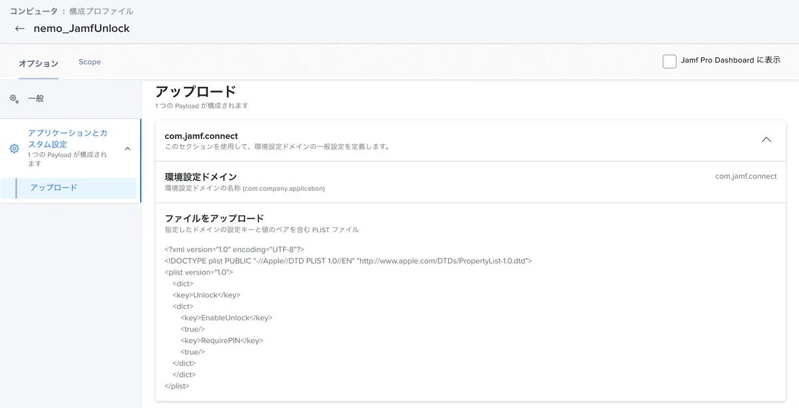Click the RequirePIN key line in the plist
Image resolution: width=799 pixels, height=408 pixels.
click(x=222, y=340)
